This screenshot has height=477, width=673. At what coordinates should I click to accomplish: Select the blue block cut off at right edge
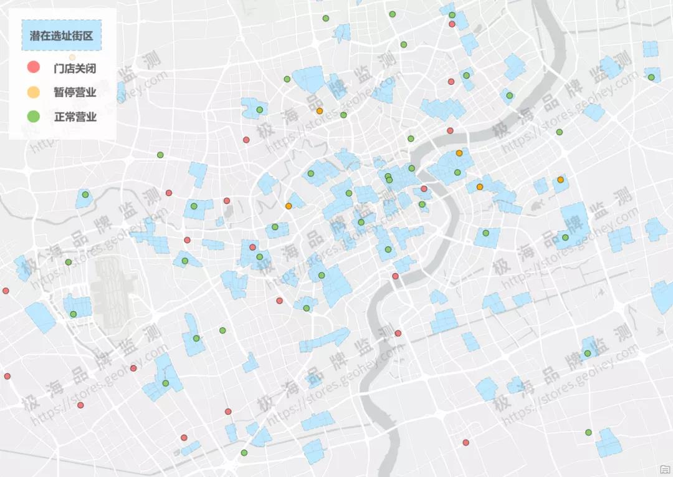pyautogui.click(x=663, y=297)
